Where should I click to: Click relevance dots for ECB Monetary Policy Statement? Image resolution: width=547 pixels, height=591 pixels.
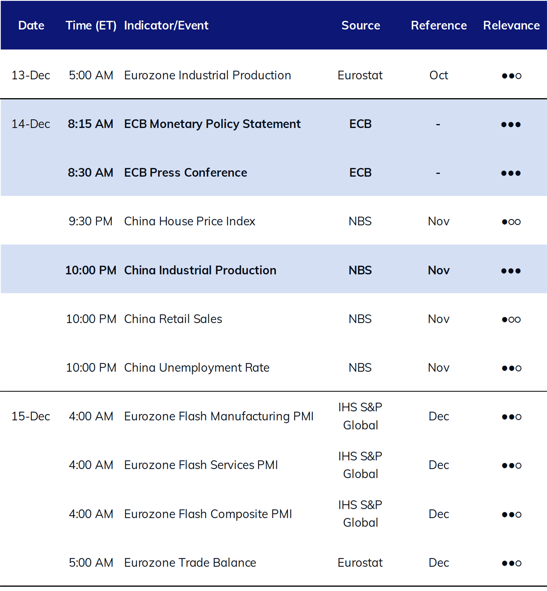coord(511,124)
